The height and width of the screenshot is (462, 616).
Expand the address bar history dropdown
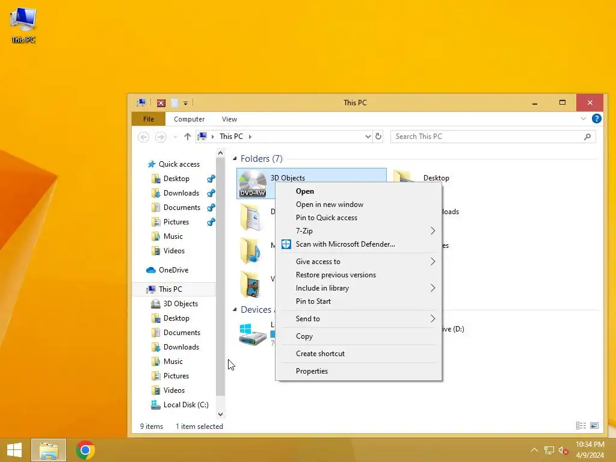368,137
